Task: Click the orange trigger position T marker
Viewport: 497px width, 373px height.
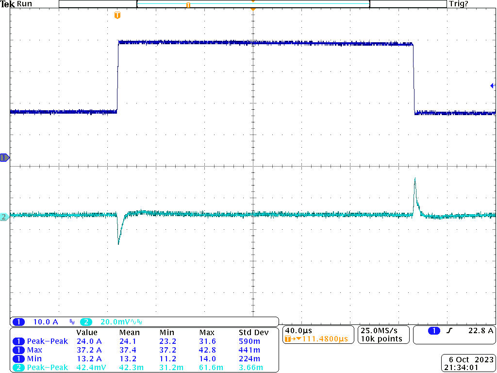Action: pos(116,15)
